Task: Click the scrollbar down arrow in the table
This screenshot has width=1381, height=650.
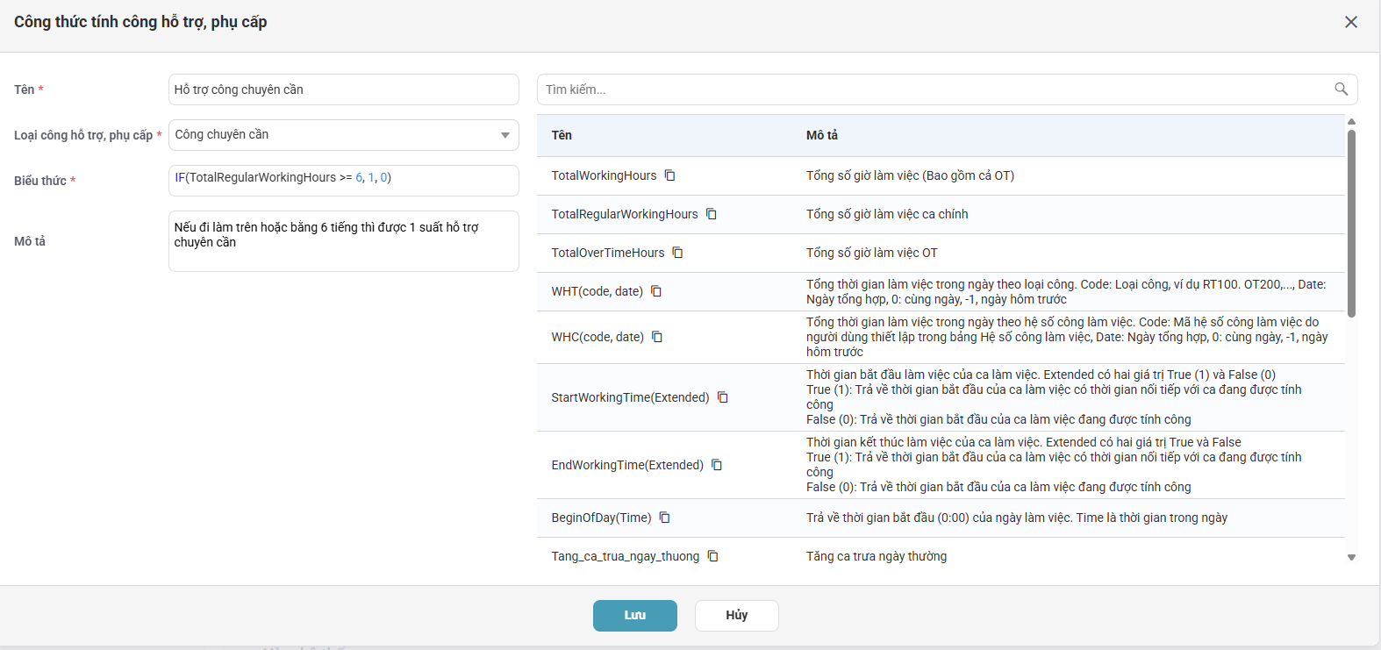Action: [1351, 557]
